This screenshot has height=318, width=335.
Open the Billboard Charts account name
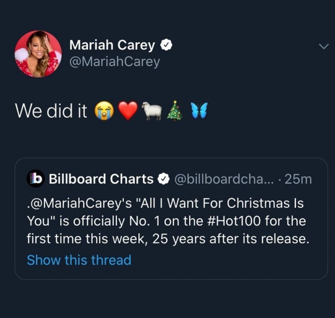101,179
